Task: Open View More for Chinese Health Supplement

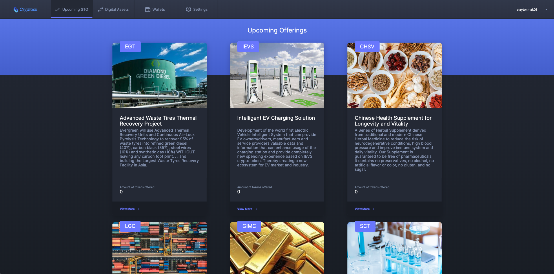Action: pyautogui.click(x=362, y=209)
